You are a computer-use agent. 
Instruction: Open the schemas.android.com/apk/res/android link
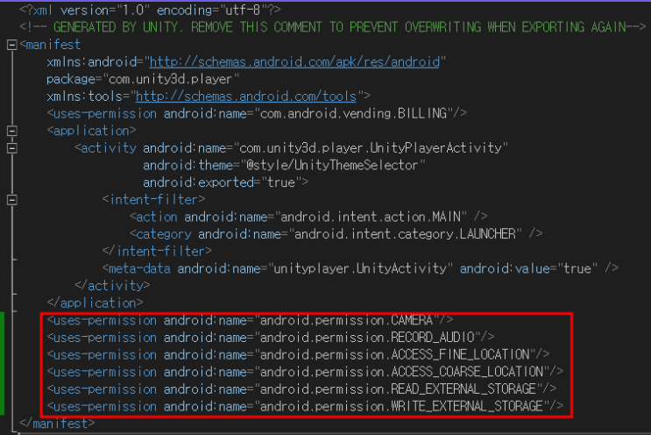[294, 62]
